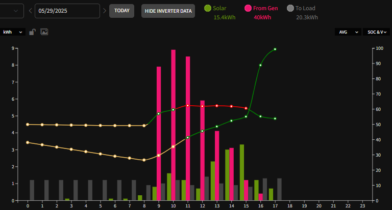This screenshot has height=210, width=392.
Task: Open the AVG dropdown
Action: point(348,32)
